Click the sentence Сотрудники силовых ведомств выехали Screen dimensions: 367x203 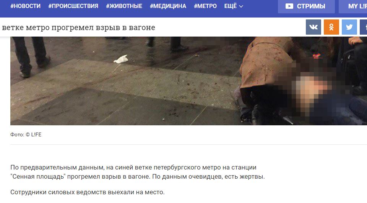coord(87,192)
